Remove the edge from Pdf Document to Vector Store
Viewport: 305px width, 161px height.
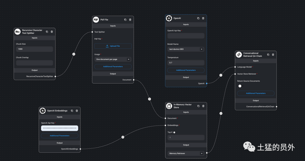coord(149,99)
